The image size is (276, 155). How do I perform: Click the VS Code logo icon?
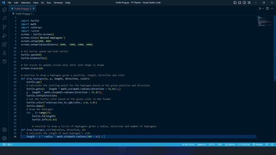3,3
